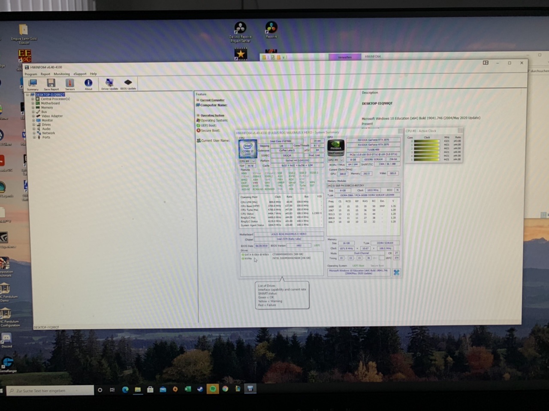Select DESKTOP-I1Q98QT root tree node

(x=50, y=95)
